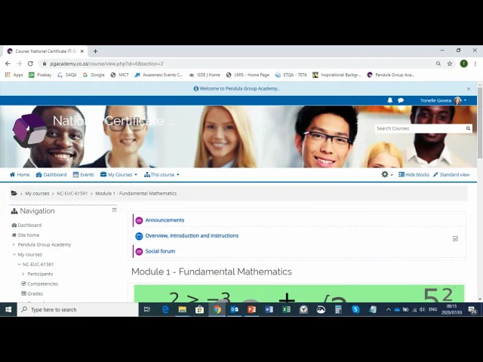Open the Social forum link

[x=160, y=251]
